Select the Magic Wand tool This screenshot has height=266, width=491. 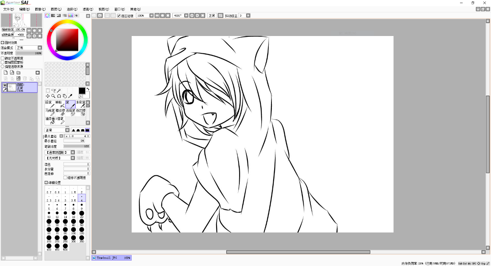pyautogui.click(x=59, y=91)
